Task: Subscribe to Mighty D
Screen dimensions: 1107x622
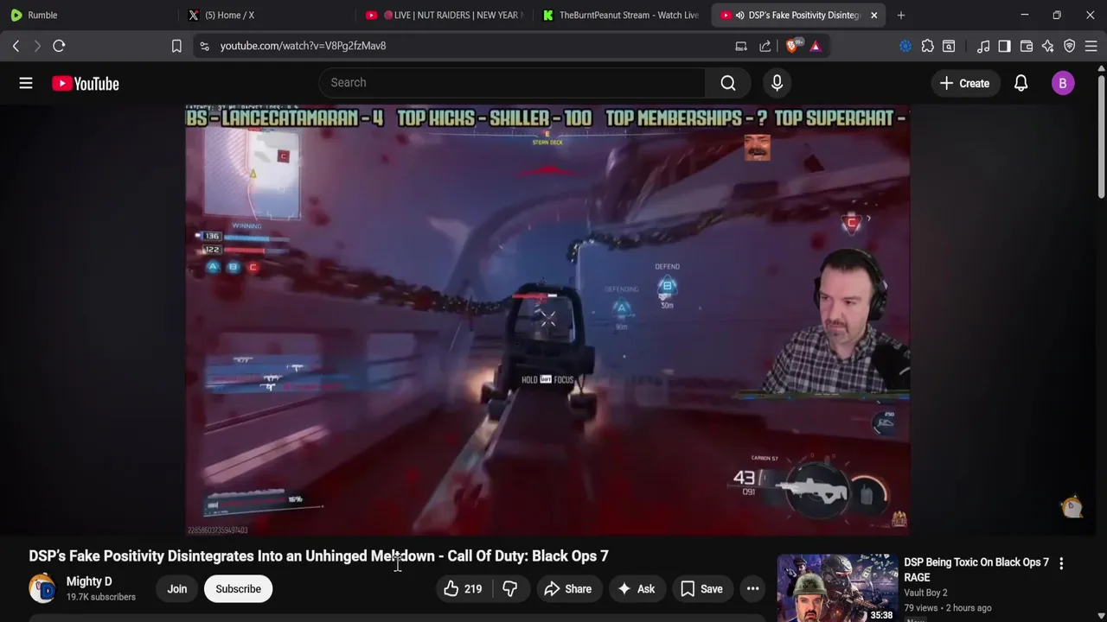Action: click(238, 589)
